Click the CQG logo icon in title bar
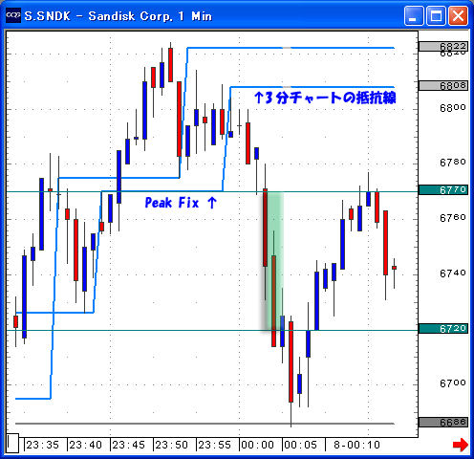474x459 pixels. pyautogui.click(x=13, y=15)
